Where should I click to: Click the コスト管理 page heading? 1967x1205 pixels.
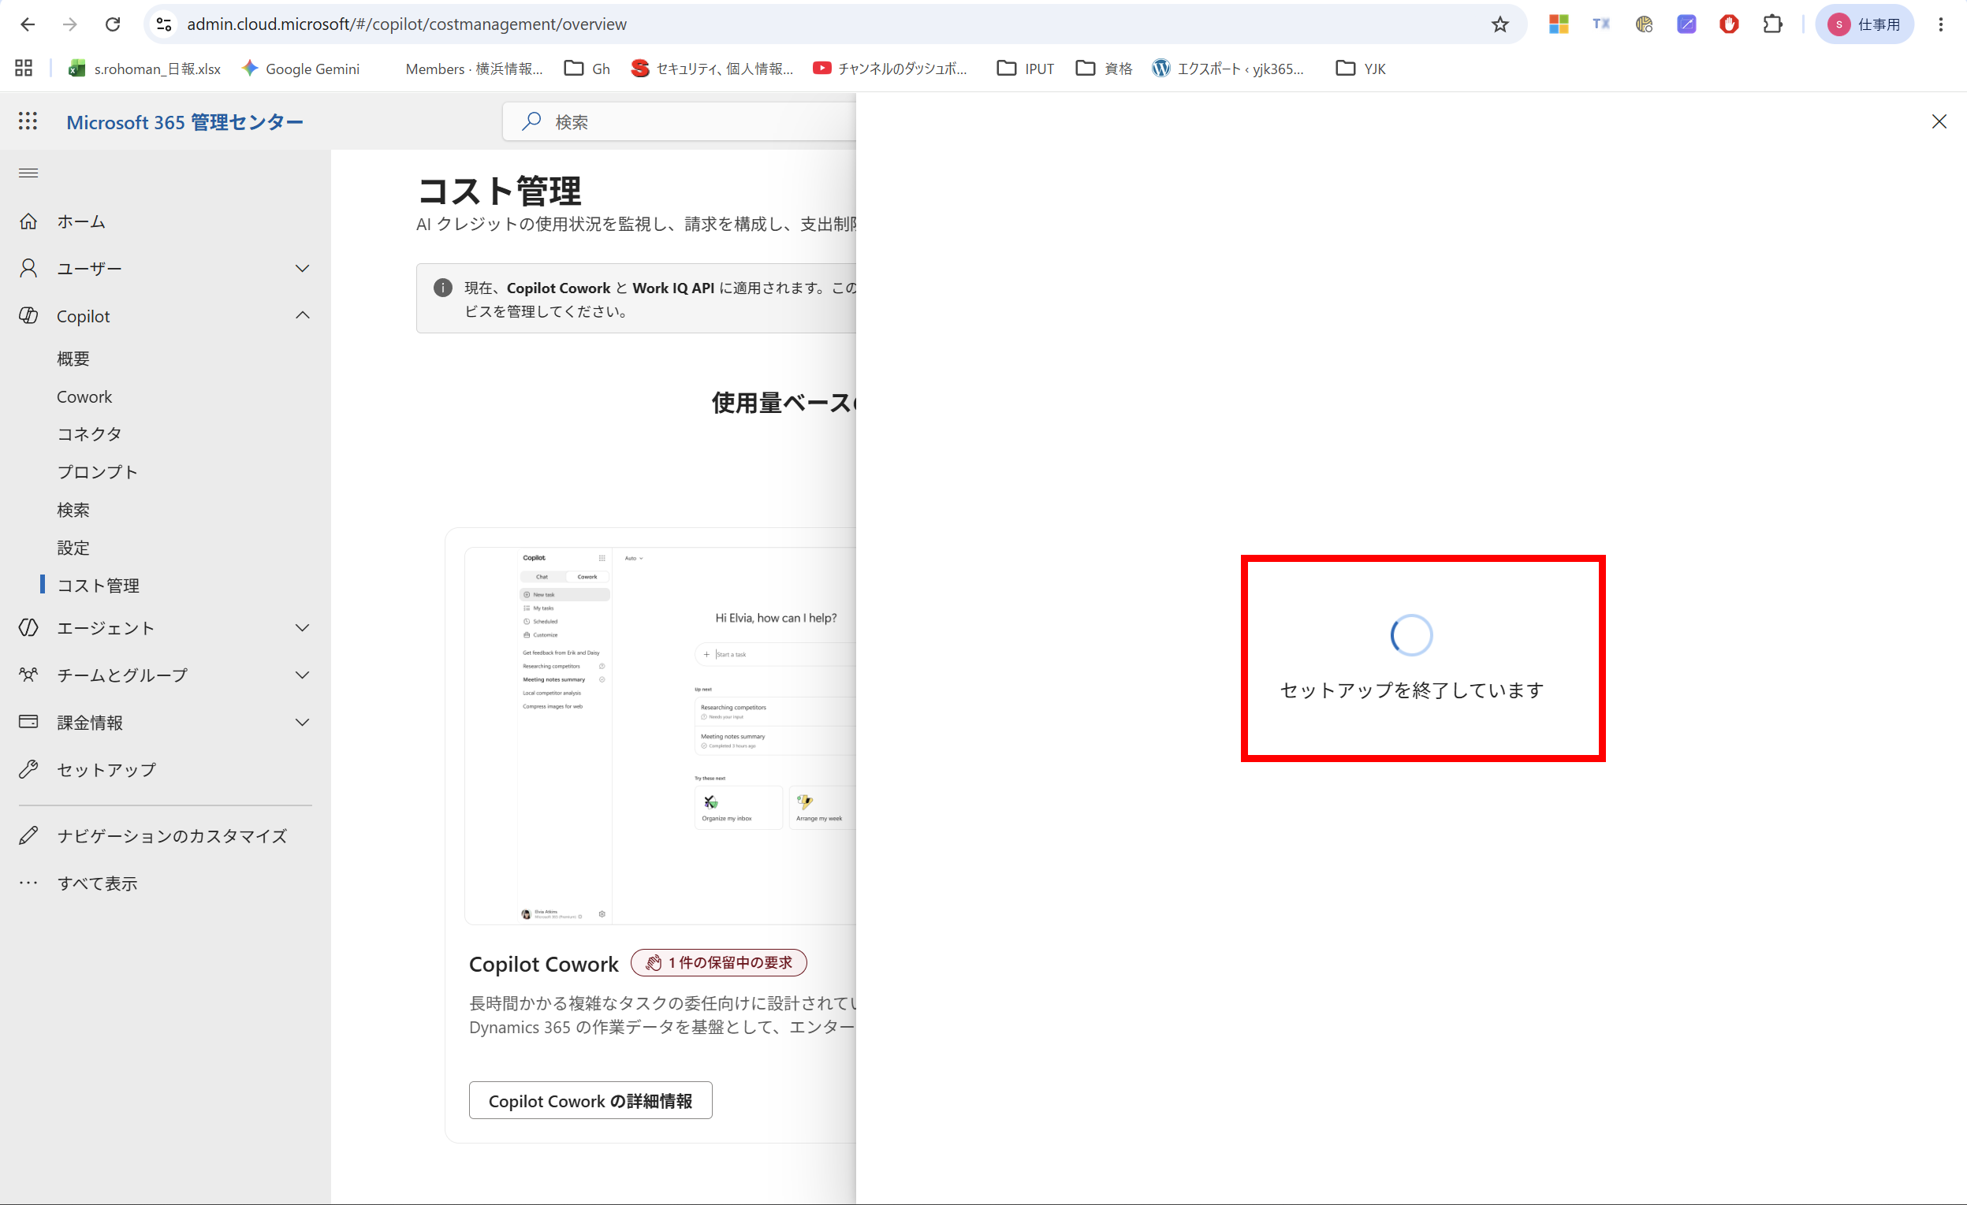click(499, 191)
